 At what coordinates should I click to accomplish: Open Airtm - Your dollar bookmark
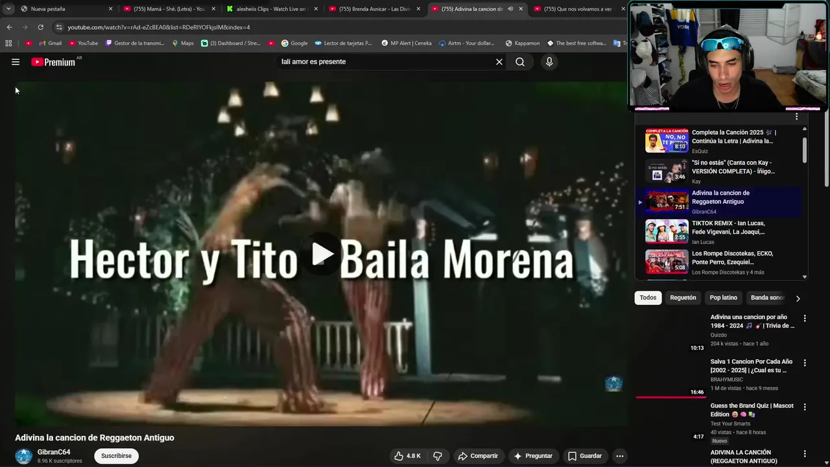[x=467, y=43]
